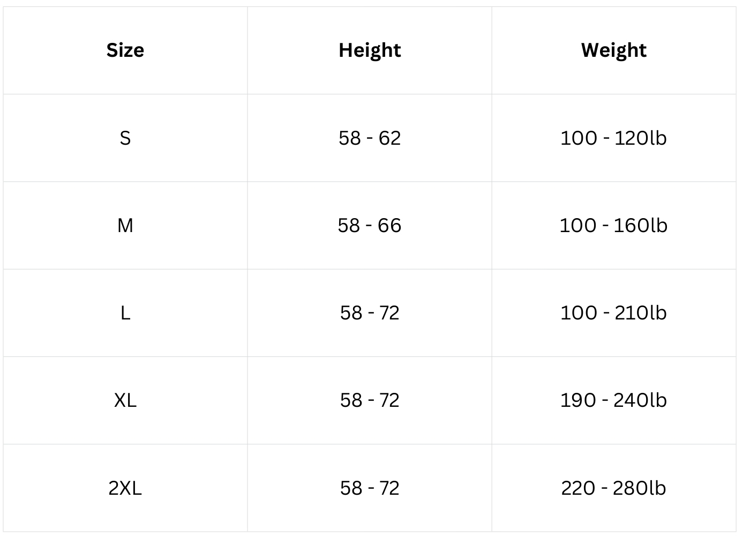Click height cell in the XL row
This screenshot has height=536, width=750.
[x=370, y=400]
